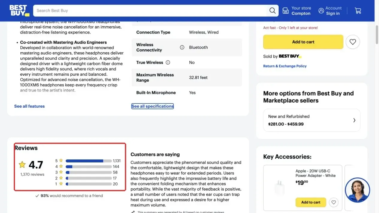Filter reviews by 3 star bar
Image resolution: width=379 pixels, height=213 pixels.
pyautogui.click(x=89, y=172)
